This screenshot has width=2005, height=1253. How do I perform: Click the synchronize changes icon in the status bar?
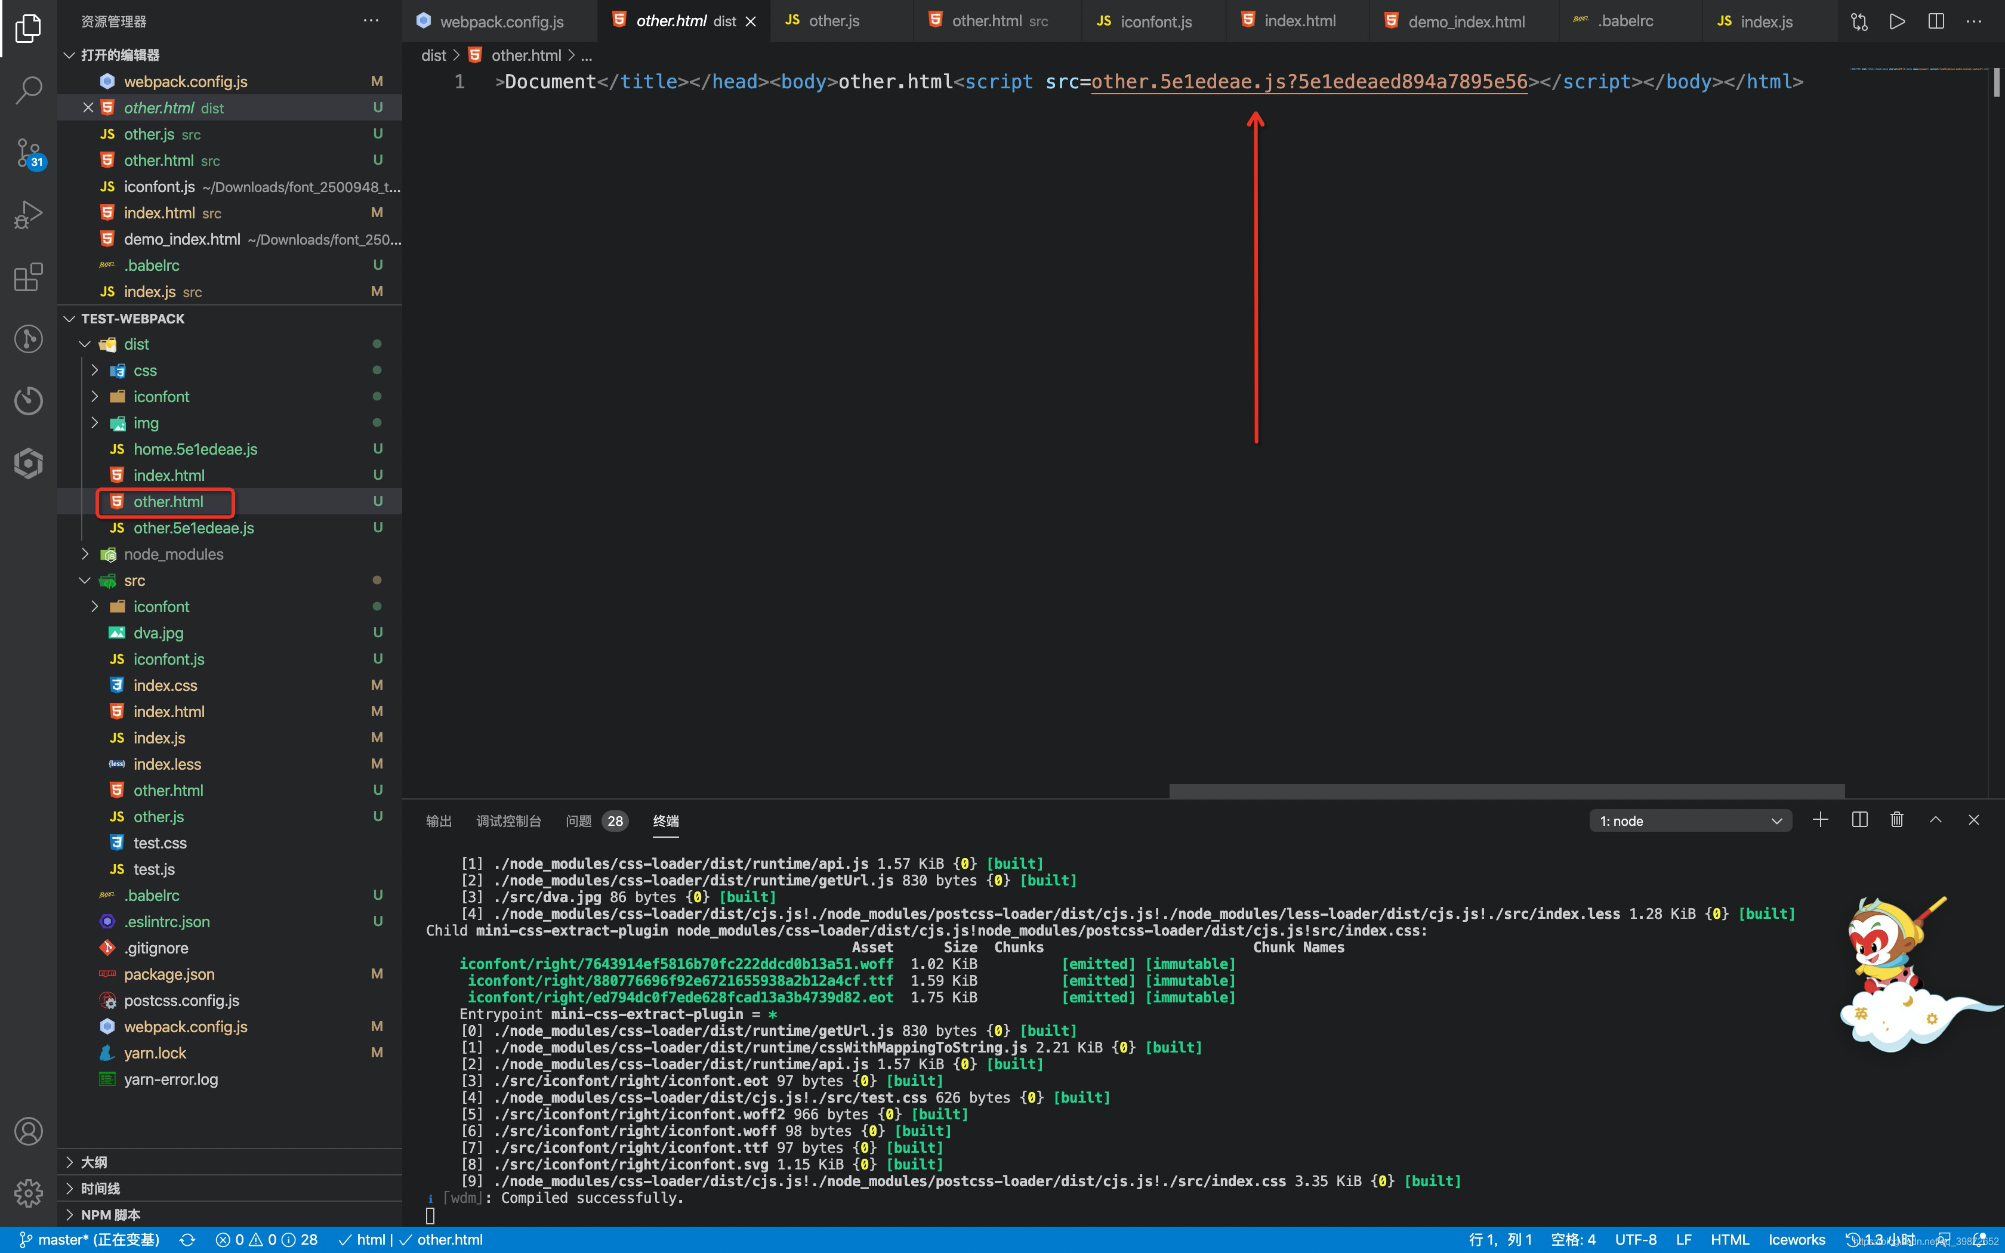[x=187, y=1240]
